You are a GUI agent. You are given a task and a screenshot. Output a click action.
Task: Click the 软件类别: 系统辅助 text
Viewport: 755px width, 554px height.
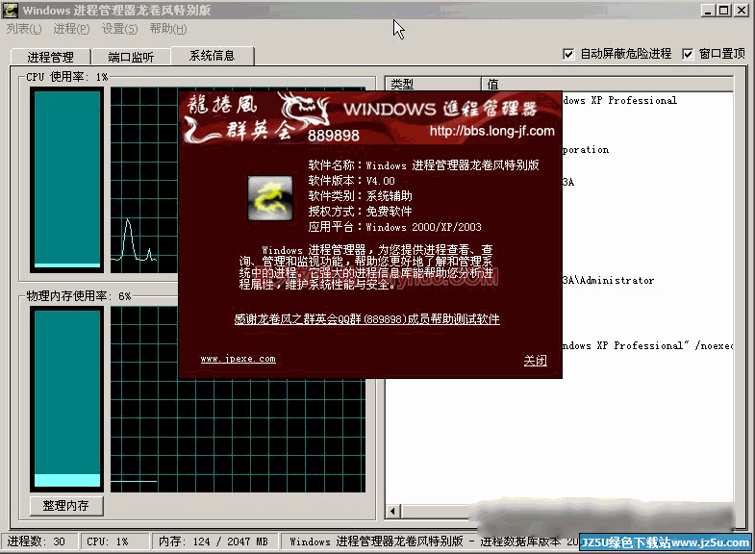click(x=360, y=196)
